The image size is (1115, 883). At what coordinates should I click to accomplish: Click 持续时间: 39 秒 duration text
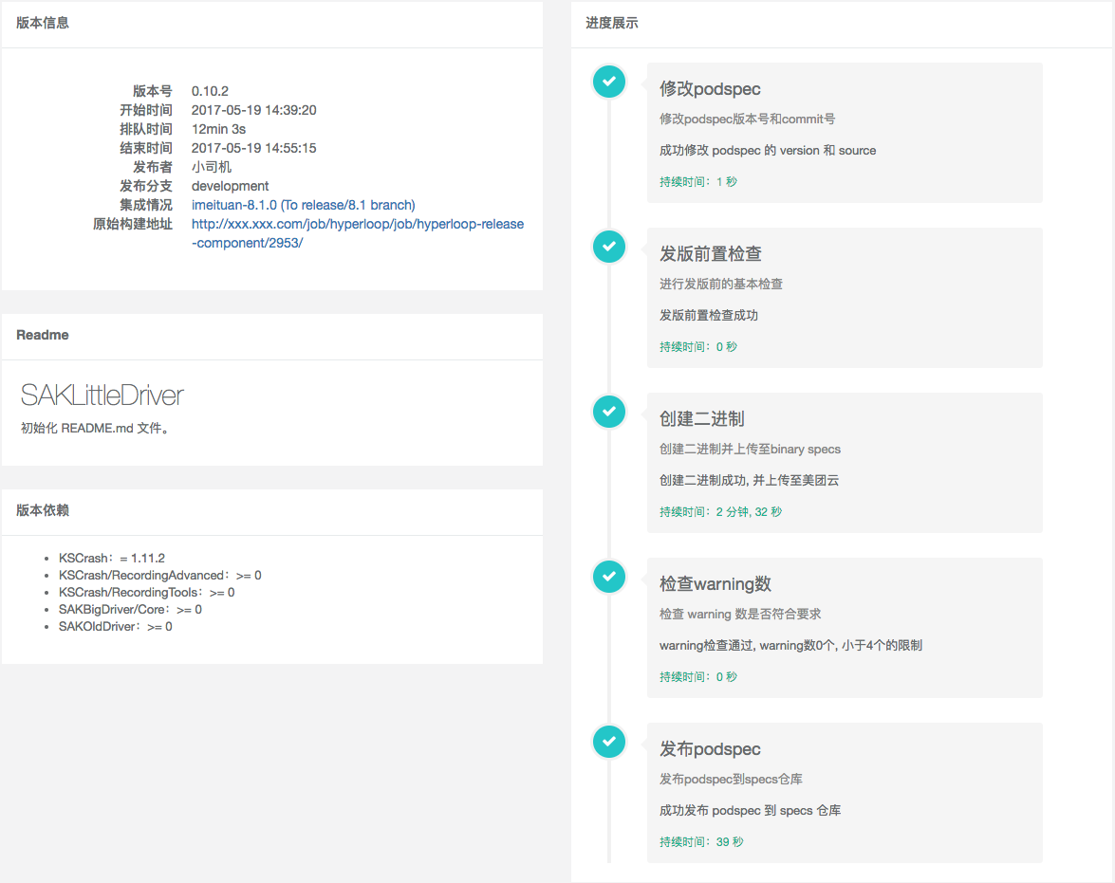click(701, 842)
